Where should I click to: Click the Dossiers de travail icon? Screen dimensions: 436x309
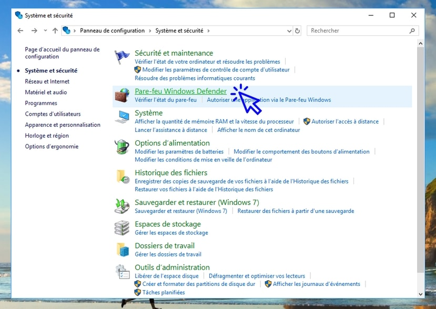tap(123, 250)
